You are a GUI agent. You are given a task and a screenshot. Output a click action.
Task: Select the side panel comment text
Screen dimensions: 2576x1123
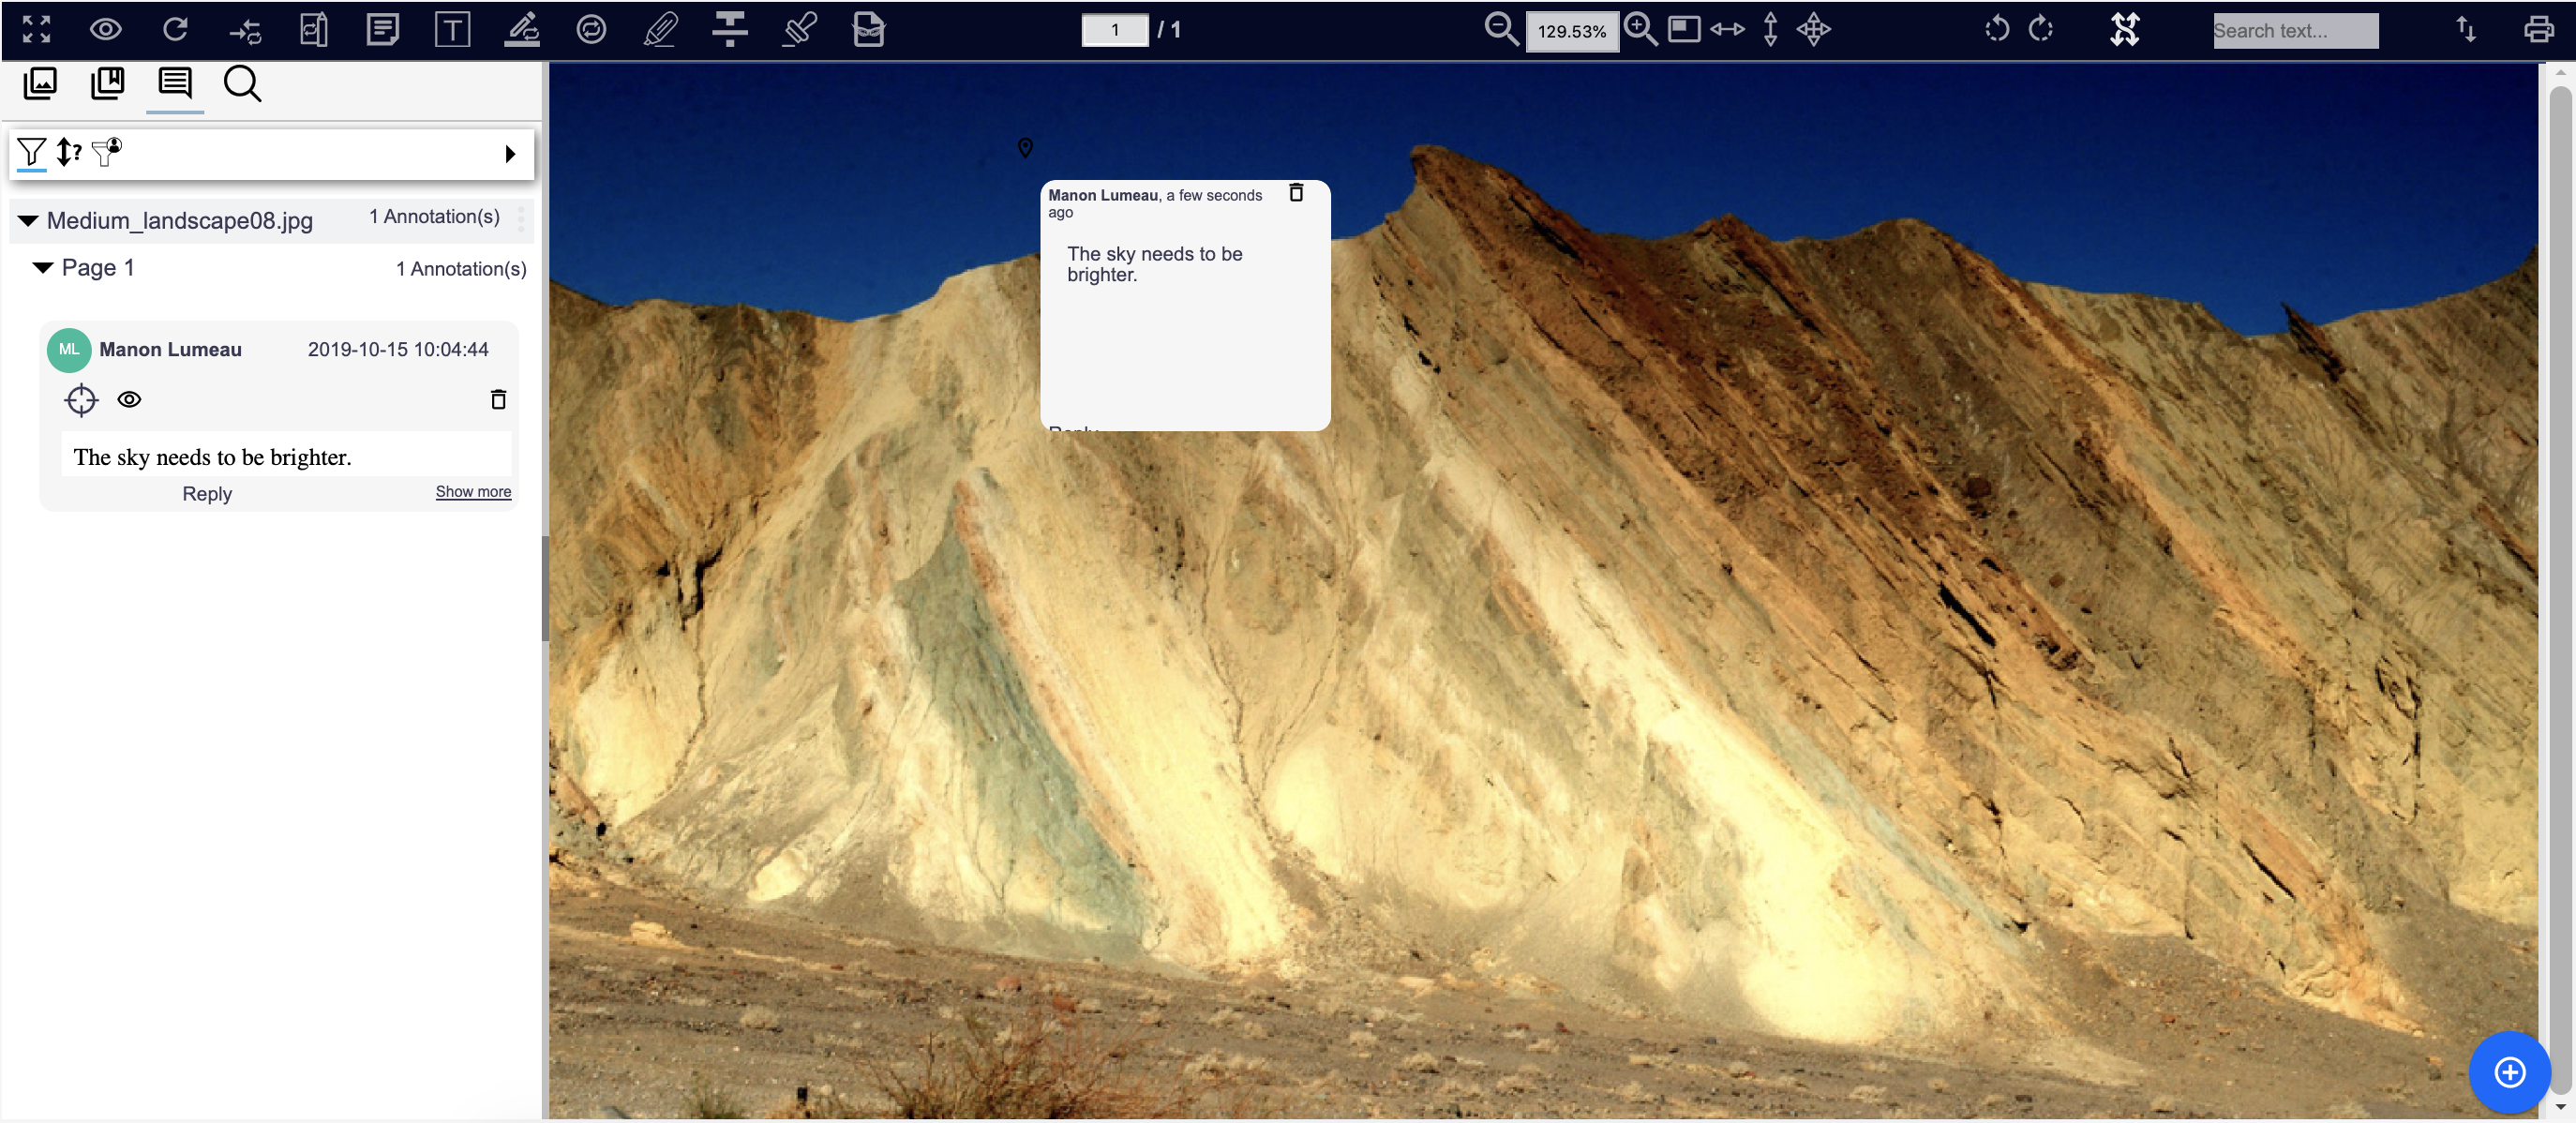point(212,457)
